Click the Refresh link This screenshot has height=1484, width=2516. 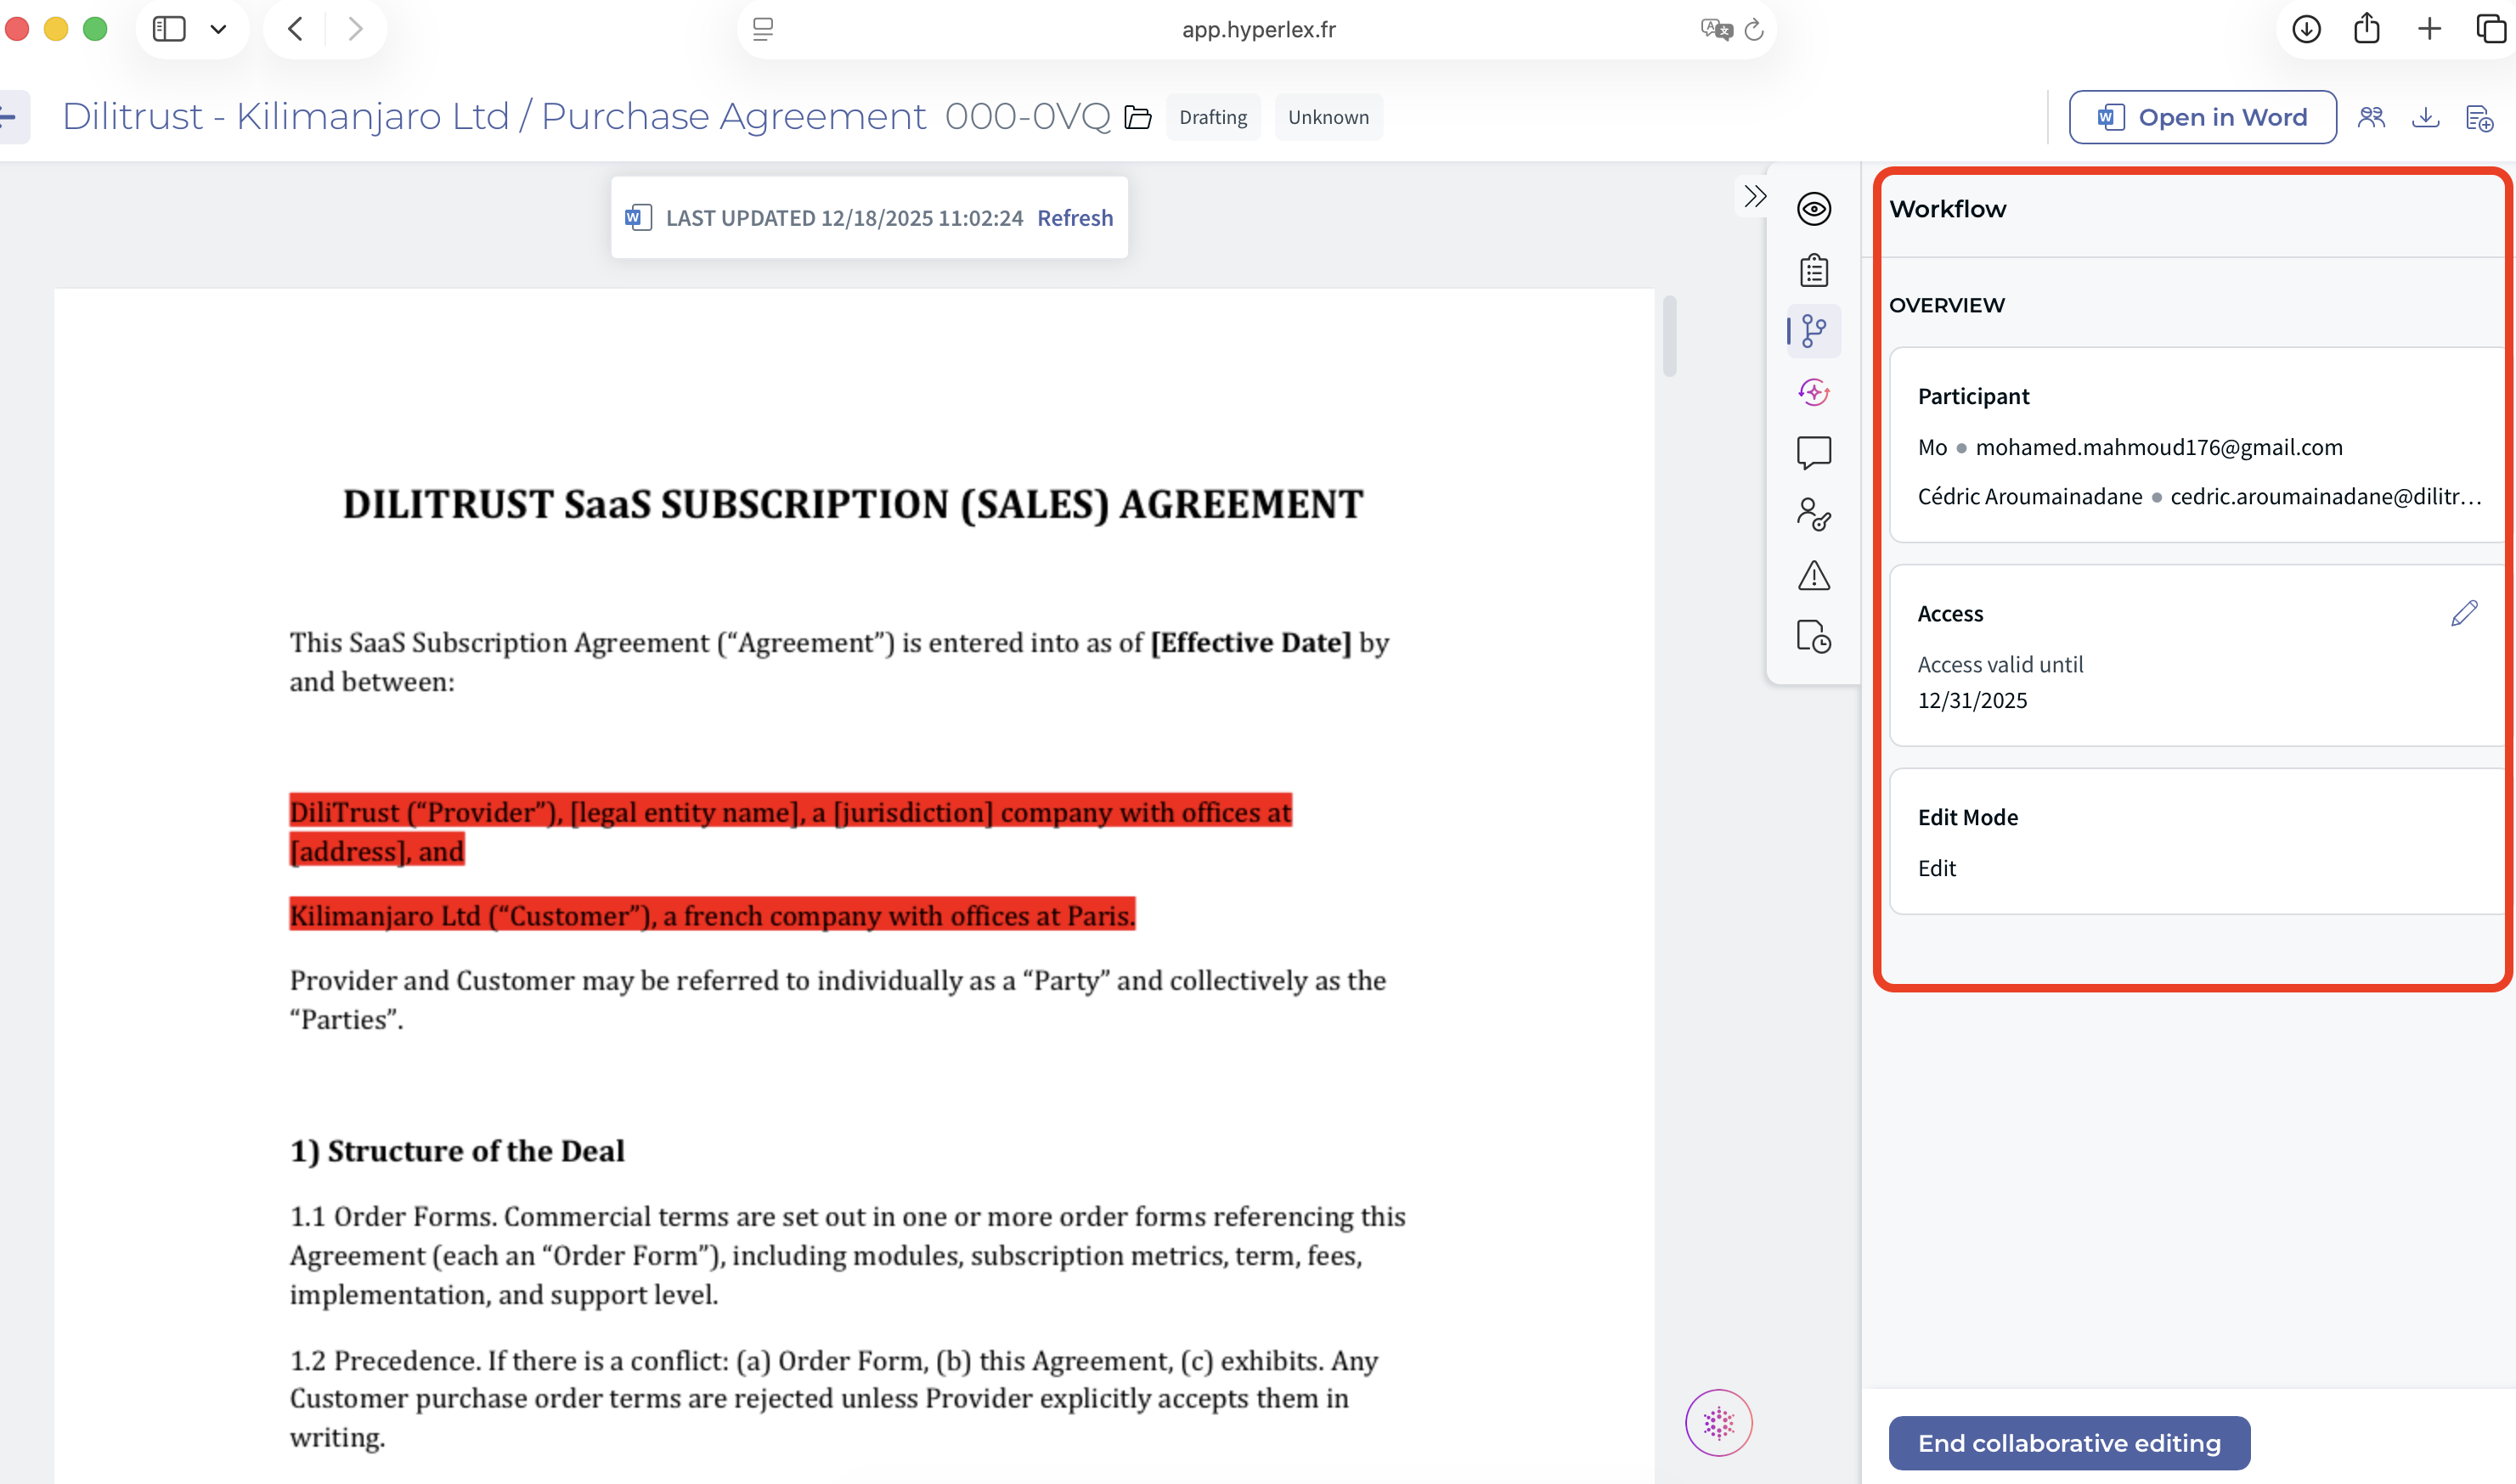(x=1075, y=218)
